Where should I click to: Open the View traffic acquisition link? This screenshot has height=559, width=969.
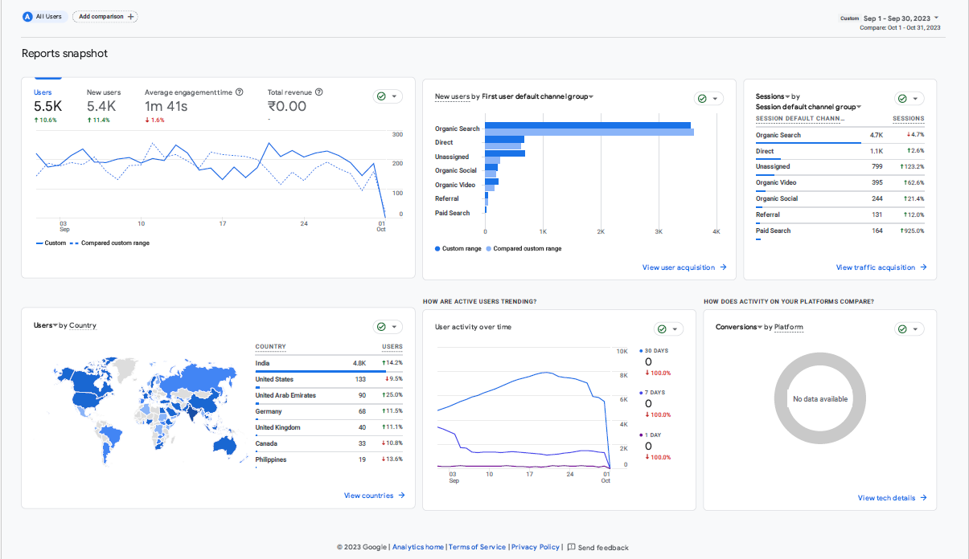pos(875,267)
